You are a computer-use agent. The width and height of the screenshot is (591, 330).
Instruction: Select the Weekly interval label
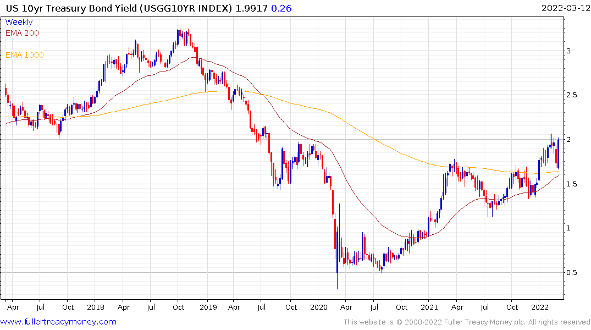point(19,22)
